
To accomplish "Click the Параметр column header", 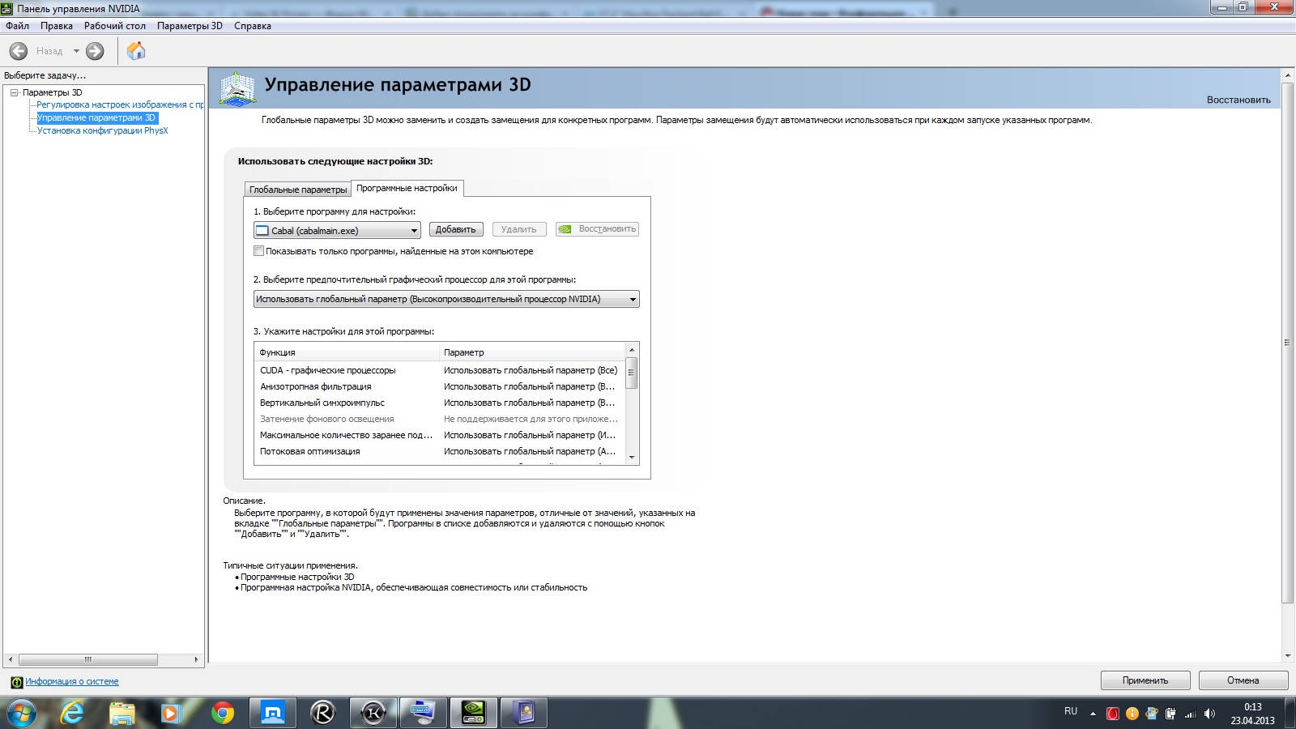I will point(532,352).
